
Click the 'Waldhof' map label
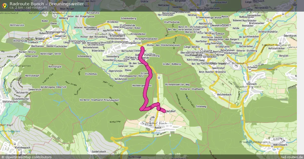coord(171,111)
